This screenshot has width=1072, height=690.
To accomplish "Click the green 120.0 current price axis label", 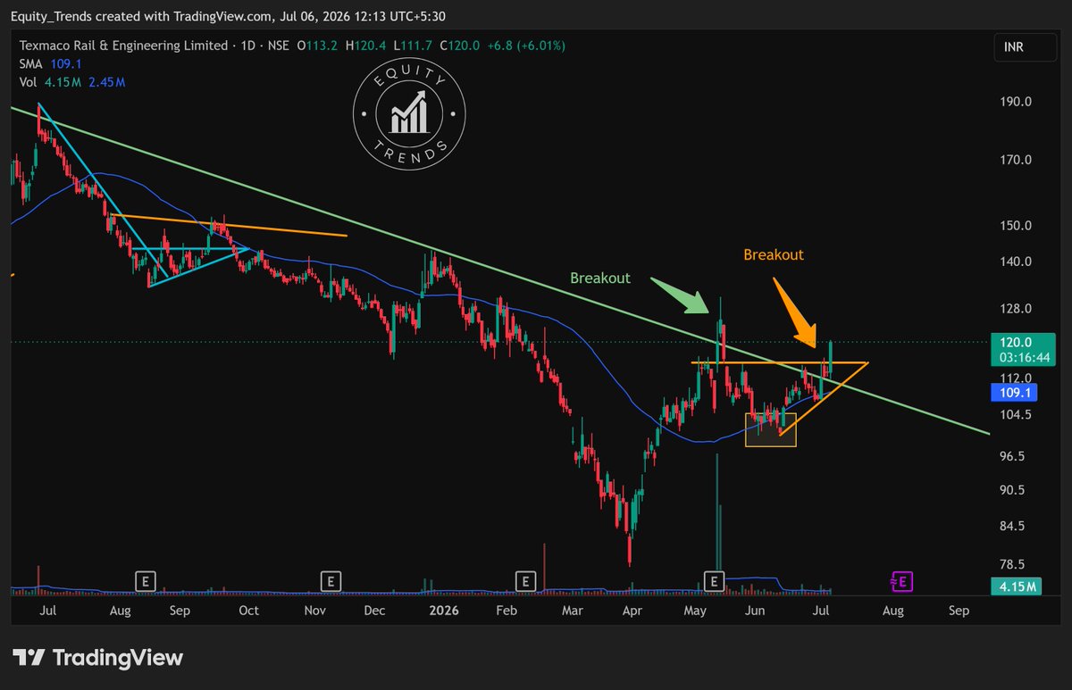I will [1017, 342].
